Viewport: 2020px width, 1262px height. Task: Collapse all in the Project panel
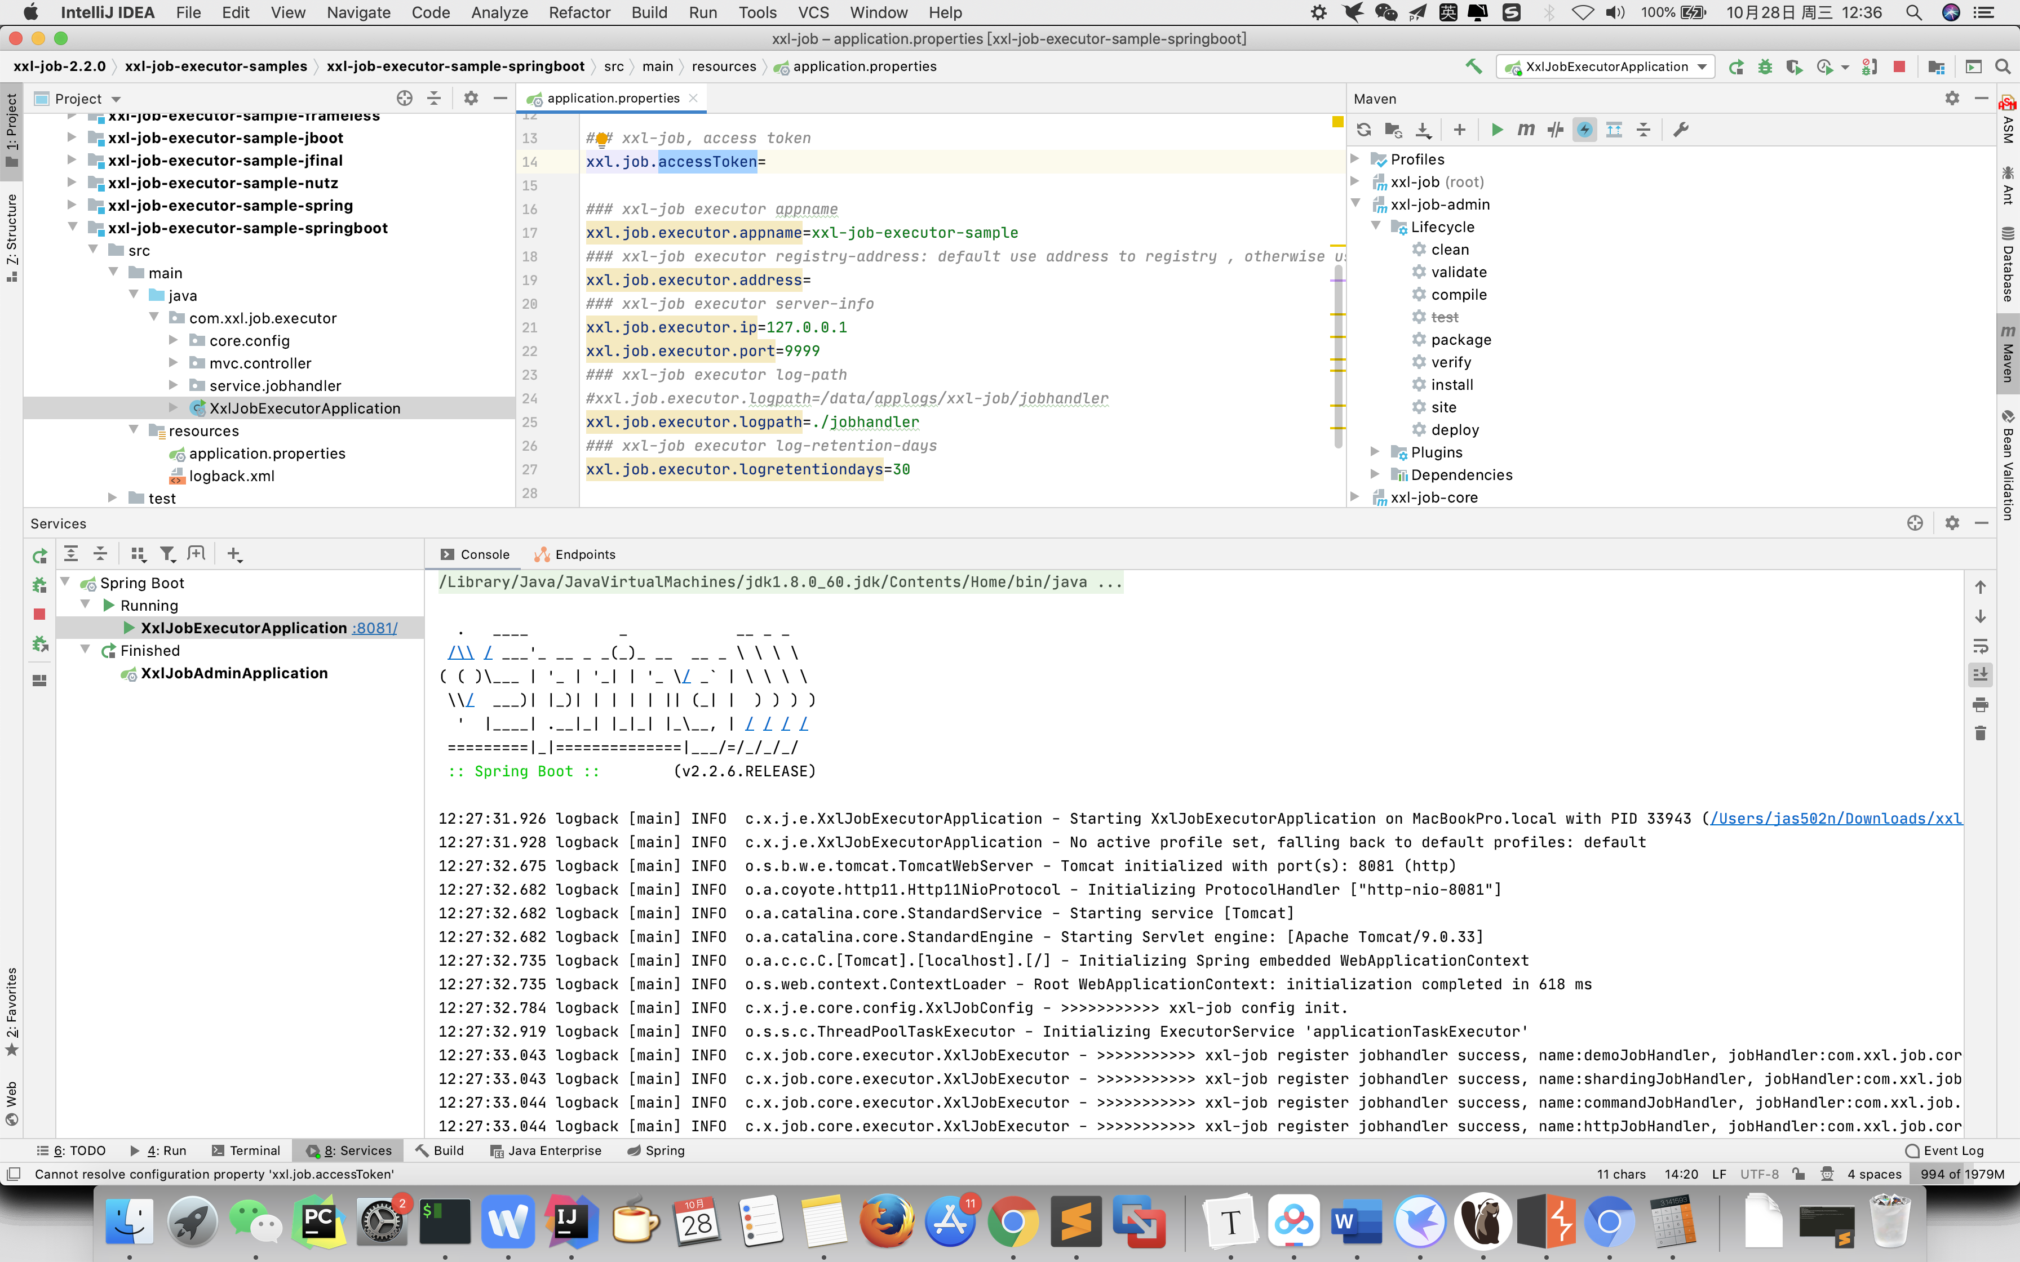pos(434,99)
